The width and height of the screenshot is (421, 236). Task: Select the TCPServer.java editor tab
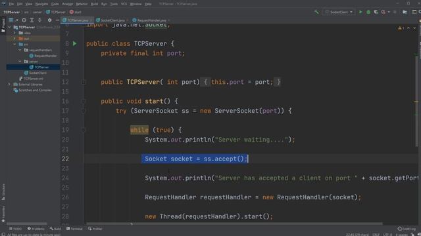point(78,20)
